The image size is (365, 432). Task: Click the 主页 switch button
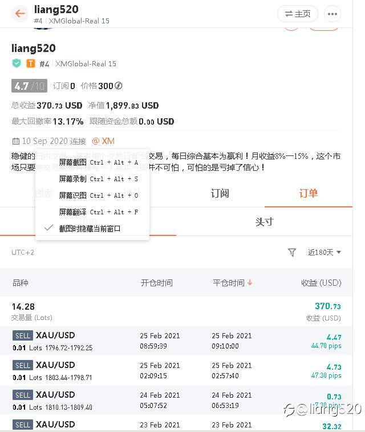(x=298, y=14)
